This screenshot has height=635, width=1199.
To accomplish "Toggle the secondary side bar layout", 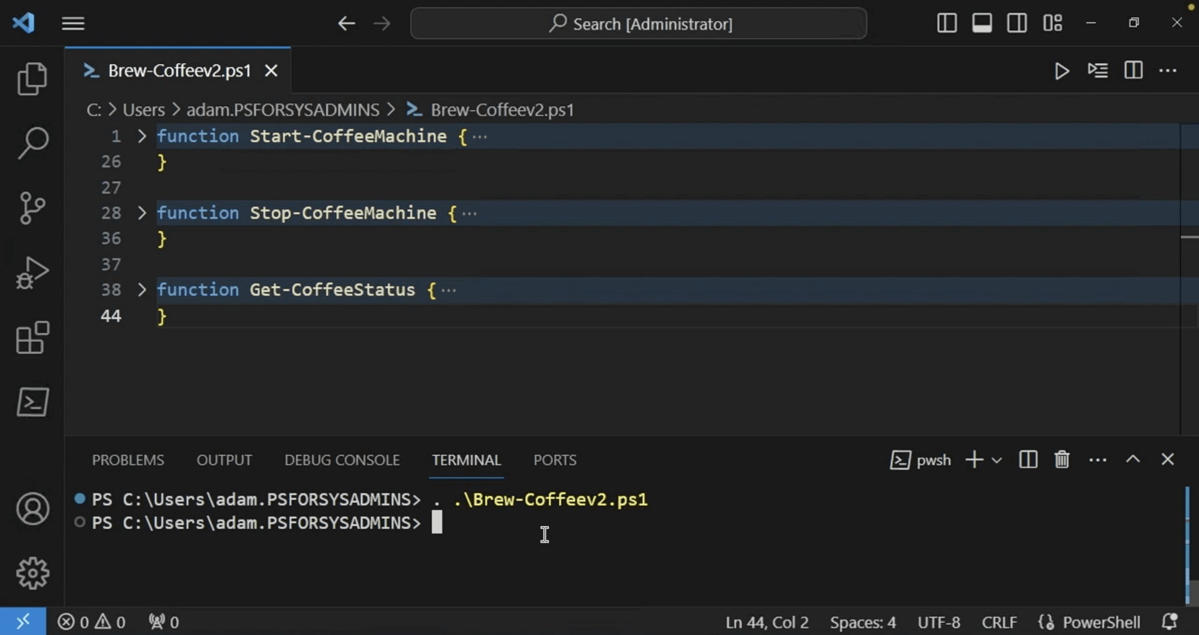I will 1017,23.
